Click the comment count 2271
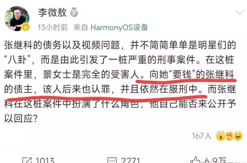The width and height of the screenshot is (247, 163). click(131, 160)
